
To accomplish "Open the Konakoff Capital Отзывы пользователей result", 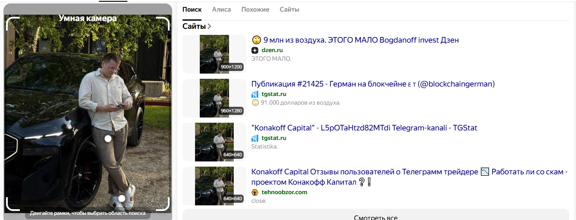I will tap(410, 177).
